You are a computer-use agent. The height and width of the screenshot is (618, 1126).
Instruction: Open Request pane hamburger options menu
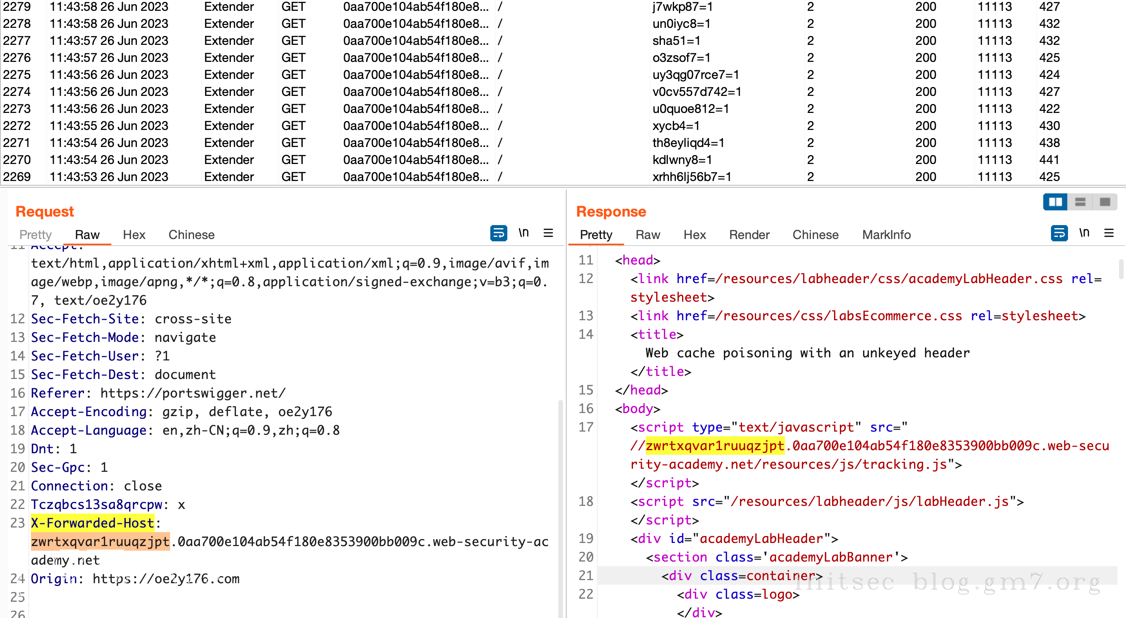click(548, 233)
